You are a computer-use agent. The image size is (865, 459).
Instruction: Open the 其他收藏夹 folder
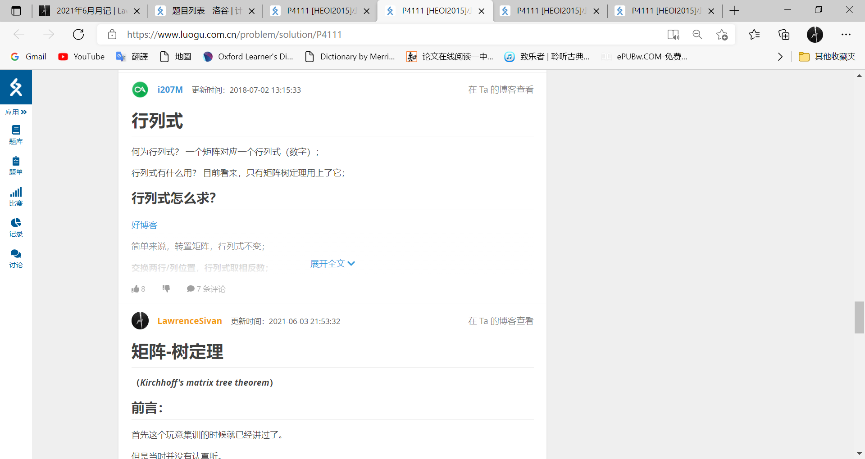827,57
